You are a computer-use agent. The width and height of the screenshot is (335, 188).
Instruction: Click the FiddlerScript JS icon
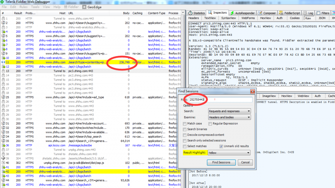[282, 13]
